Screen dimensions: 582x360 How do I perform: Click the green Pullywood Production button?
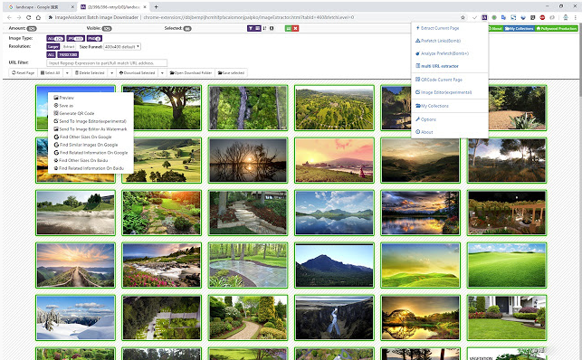557,29
